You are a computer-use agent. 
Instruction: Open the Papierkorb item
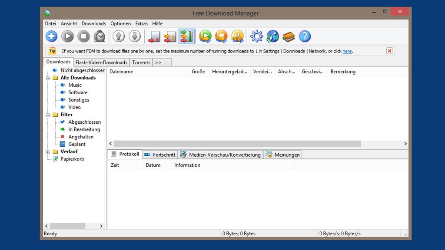coord(72,159)
